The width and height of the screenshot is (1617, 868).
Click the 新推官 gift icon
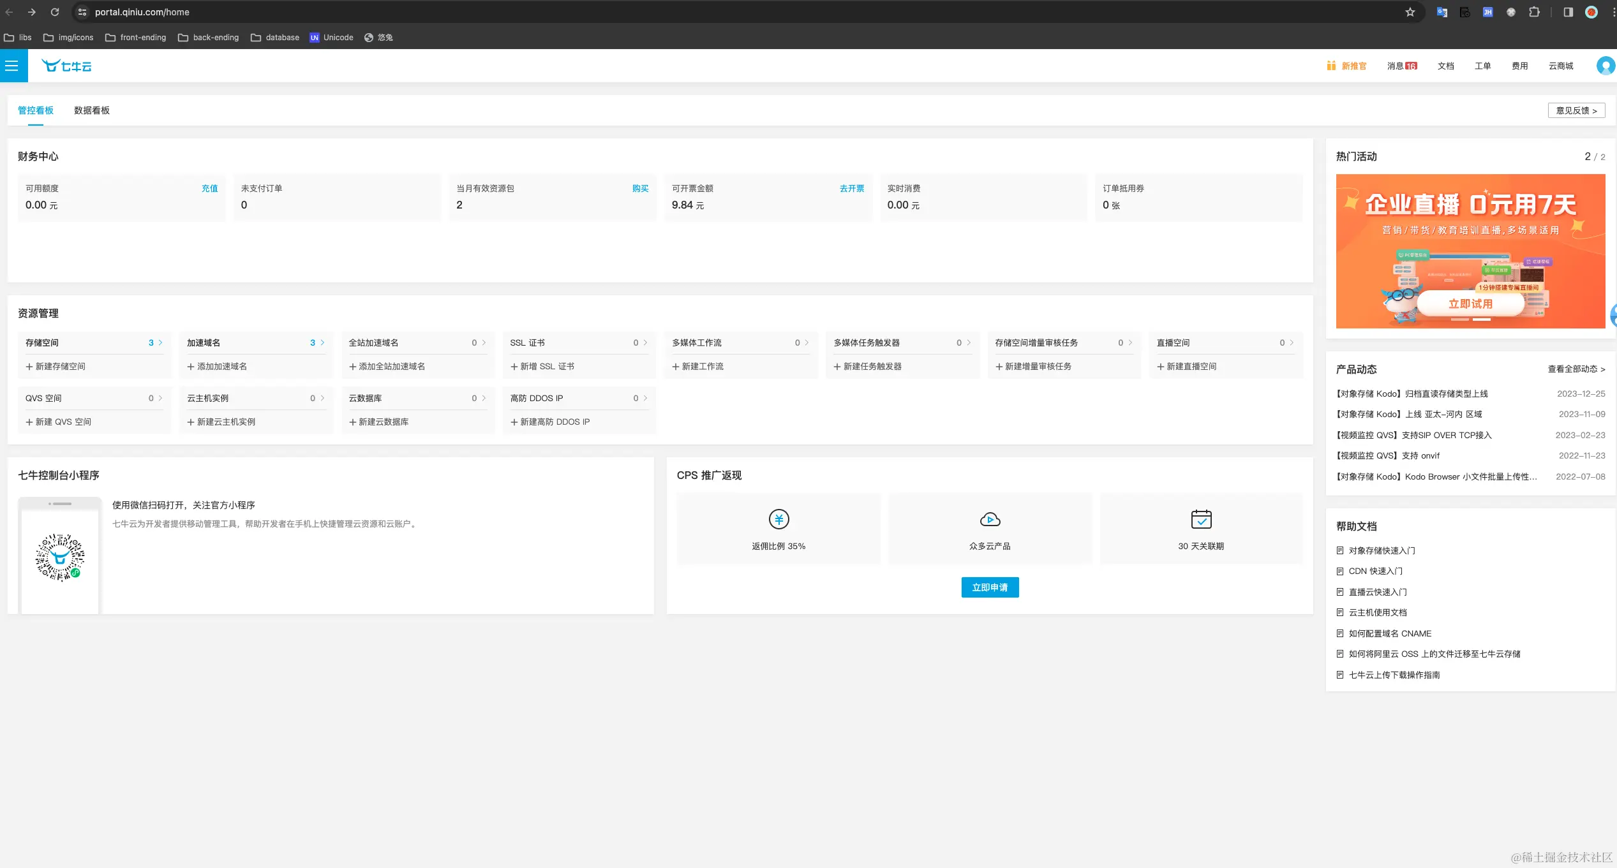click(x=1331, y=66)
